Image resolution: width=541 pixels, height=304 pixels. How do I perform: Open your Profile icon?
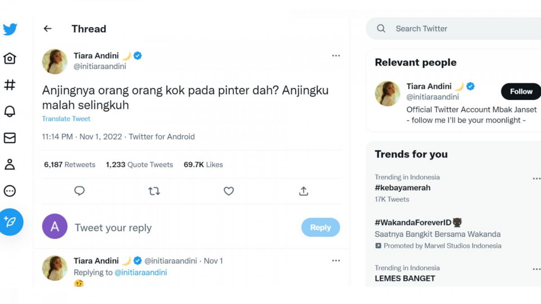coord(9,164)
